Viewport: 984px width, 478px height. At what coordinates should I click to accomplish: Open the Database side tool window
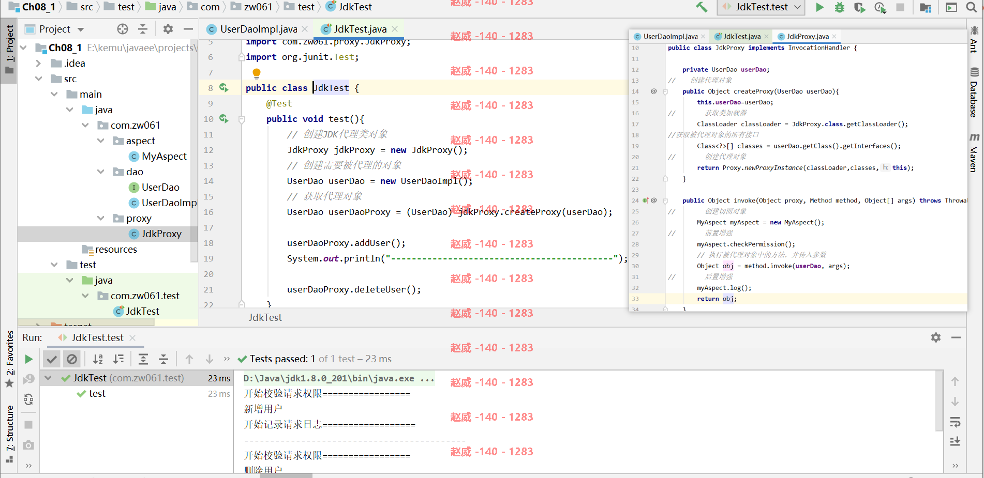click(x=974, y=93)
